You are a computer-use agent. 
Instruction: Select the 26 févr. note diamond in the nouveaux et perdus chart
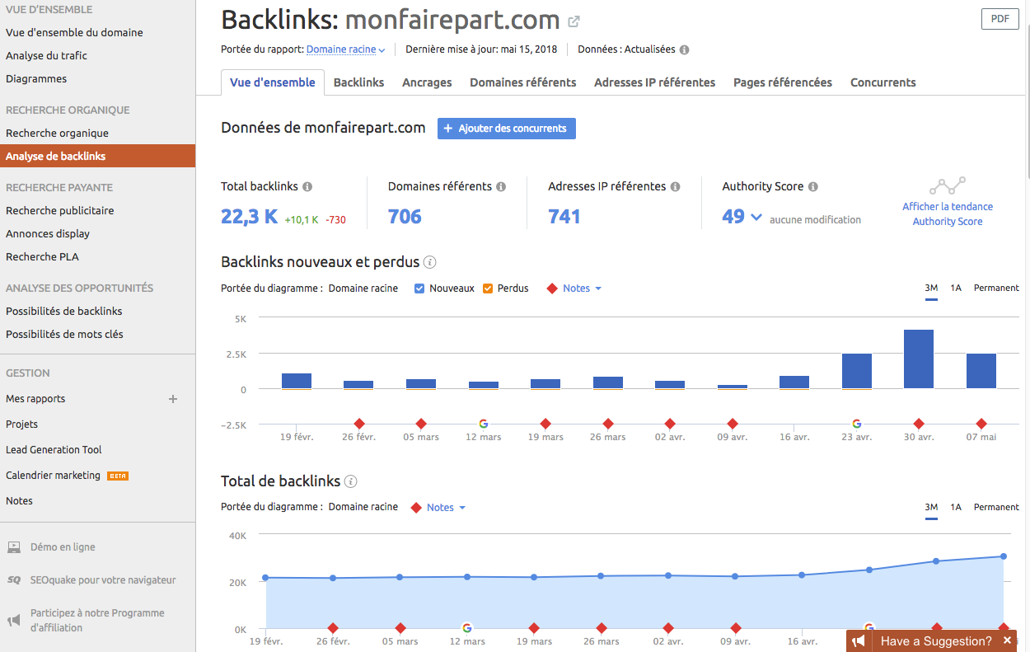point(359,424)
